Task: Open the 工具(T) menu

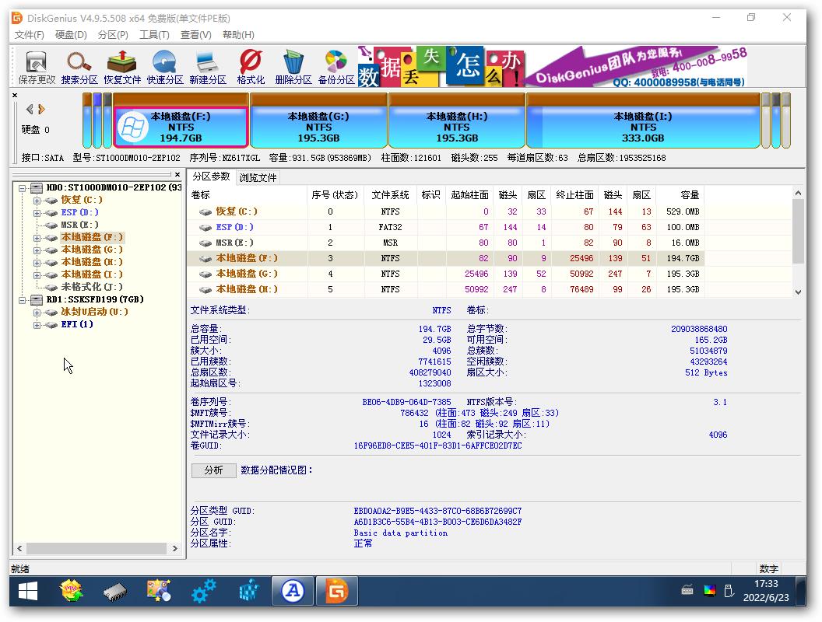Action: (x=153, y=35)
